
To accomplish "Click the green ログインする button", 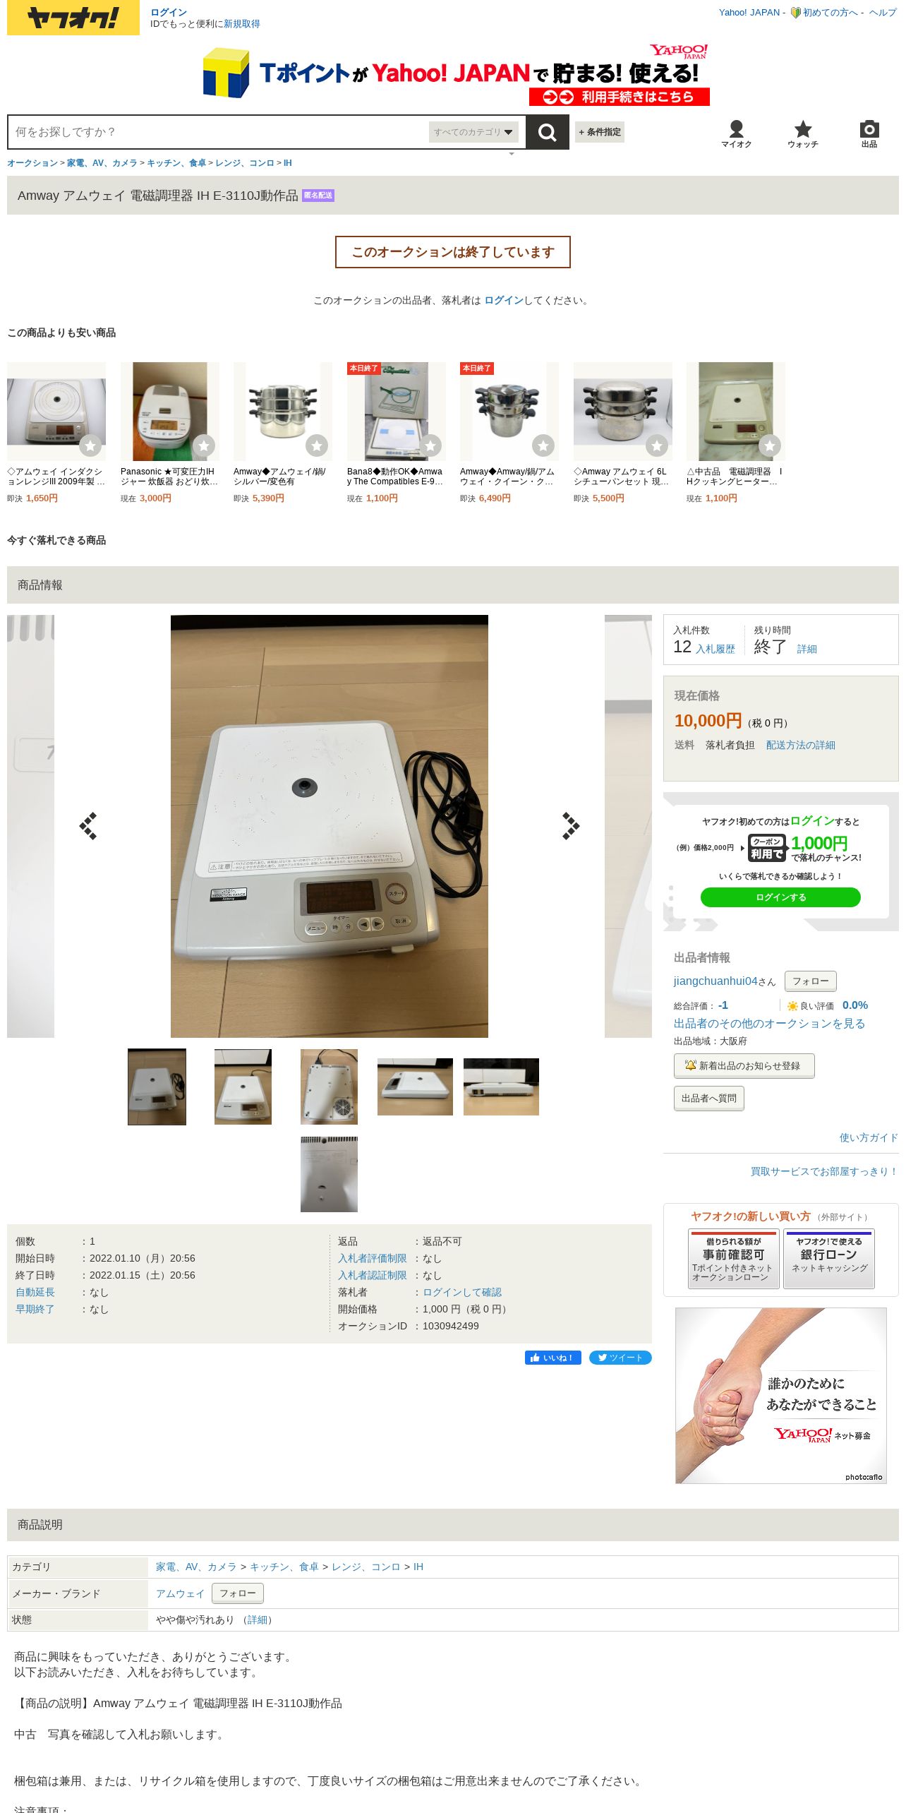I will [780, 897].
